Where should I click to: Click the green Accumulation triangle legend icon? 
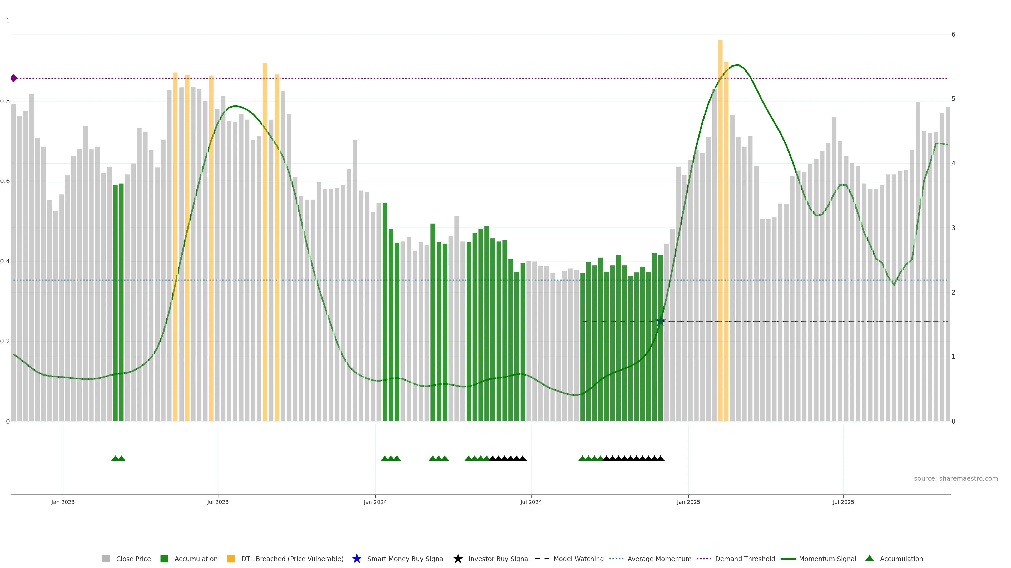pos(869,559)
